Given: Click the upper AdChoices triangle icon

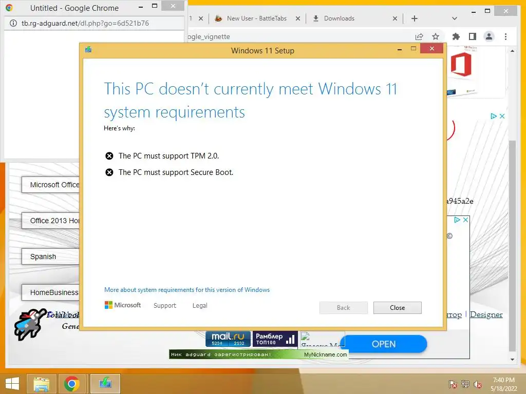Looking at the screenshot, I should coord(494,116).
